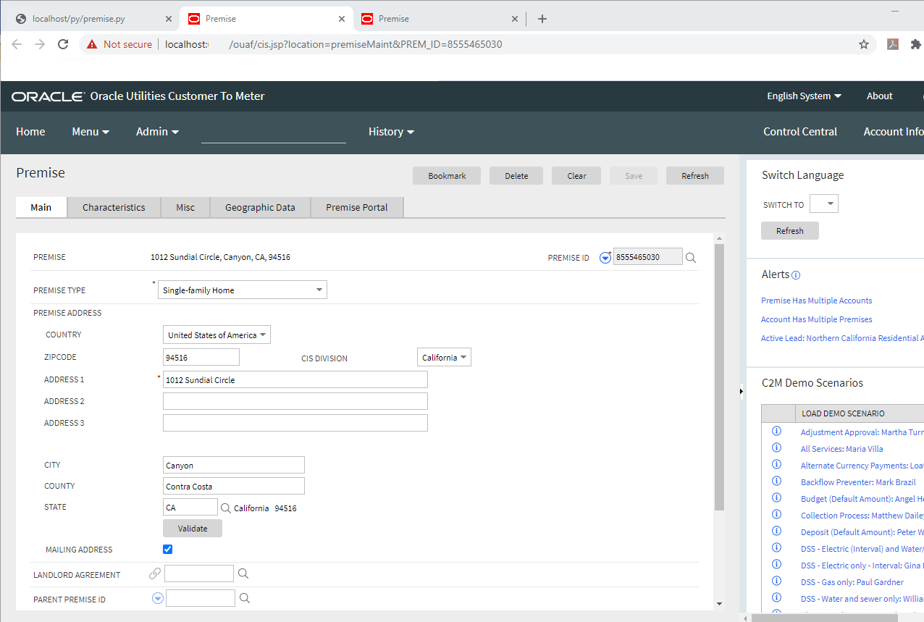Search for Parent Premise ID magnifier
This screenshot has width=924, height=622.
[245, 598]
